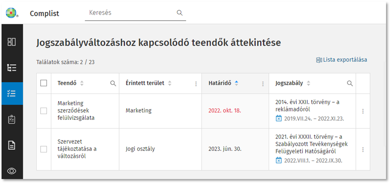Sort the table by Teendő column
This screenshot has width=391, height=184.
tap(82, 83)
